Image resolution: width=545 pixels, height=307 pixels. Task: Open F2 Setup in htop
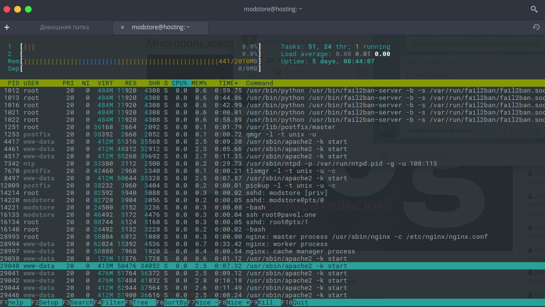46,303
